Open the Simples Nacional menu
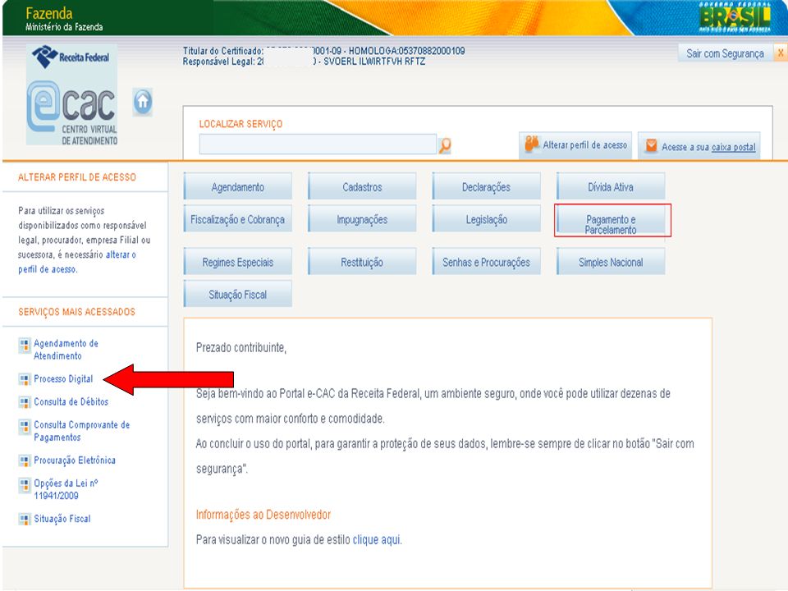This screenshot has width=788, height=591. tap(611, 262)
